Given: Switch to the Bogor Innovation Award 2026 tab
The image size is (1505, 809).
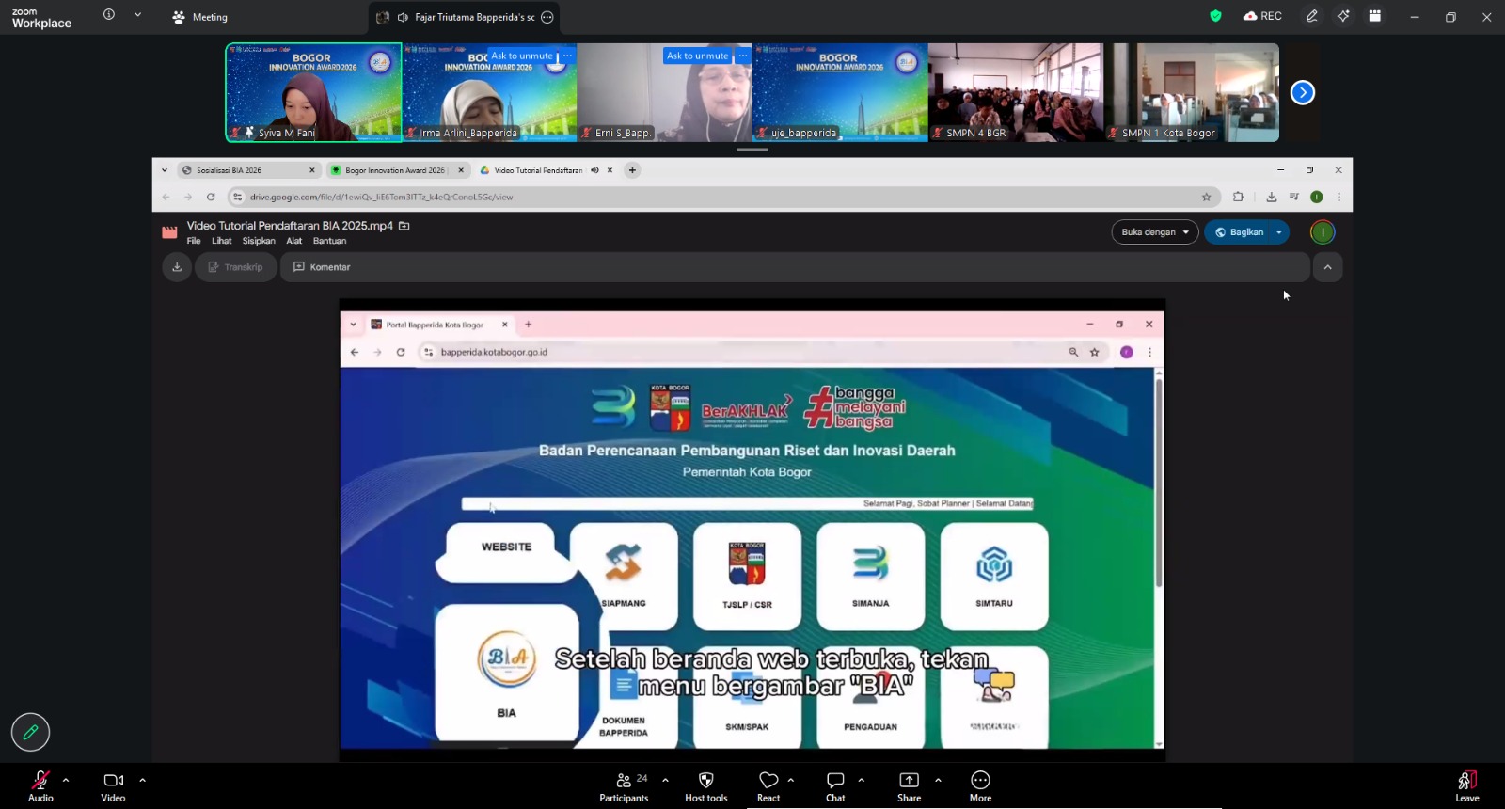Looking at the screenshot, I should point(395,170).
